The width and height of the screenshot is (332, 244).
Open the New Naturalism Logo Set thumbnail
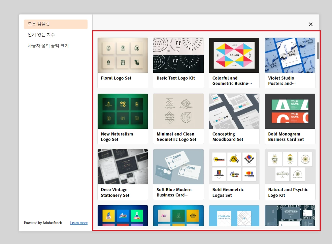coord(123,111)
